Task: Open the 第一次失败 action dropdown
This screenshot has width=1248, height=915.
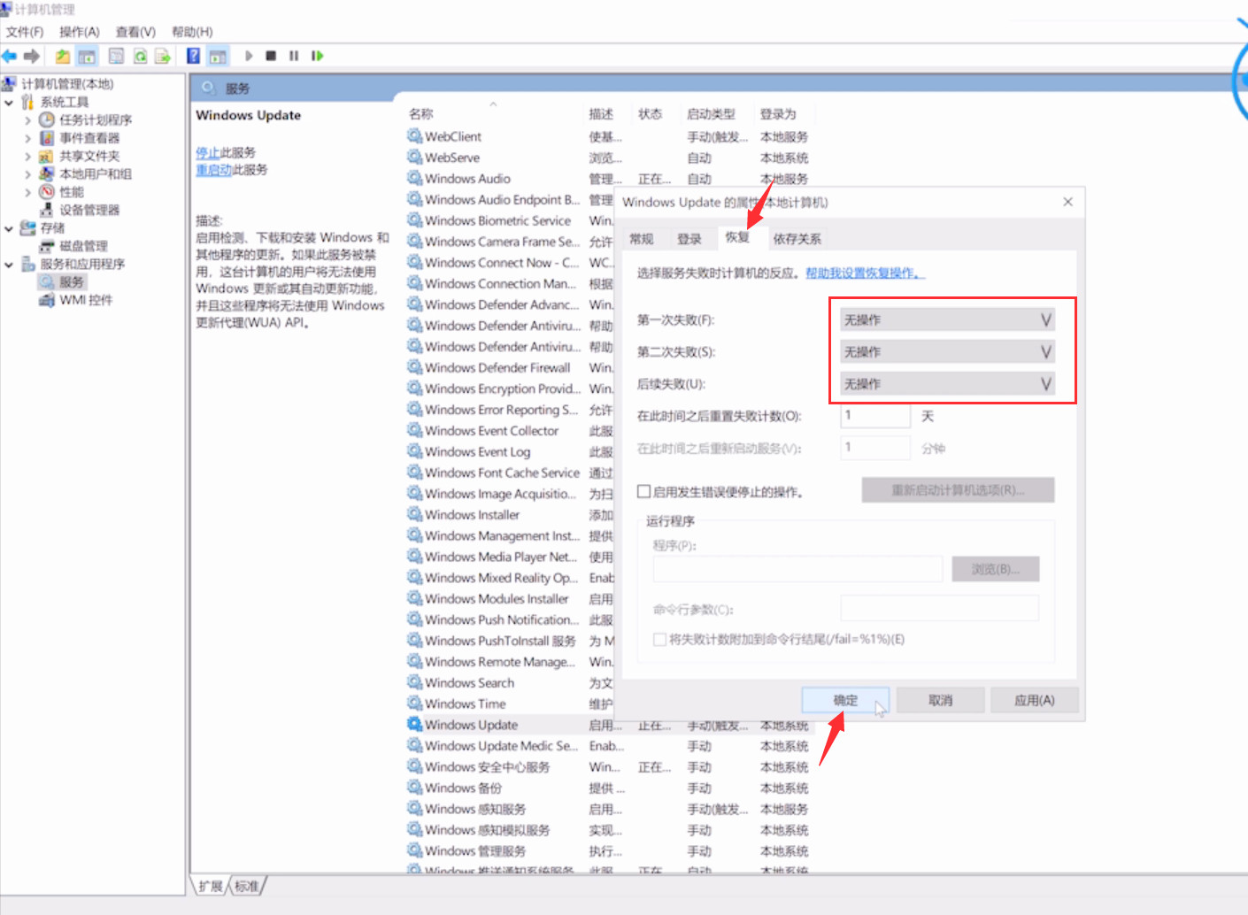Action: (x=946, y=319)
